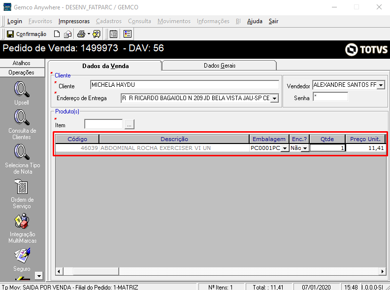The image size is (390, 290).
Task: Click ABDOMINAL ROCHA EXERCISER description cell
Action: [x=174, y=148]
